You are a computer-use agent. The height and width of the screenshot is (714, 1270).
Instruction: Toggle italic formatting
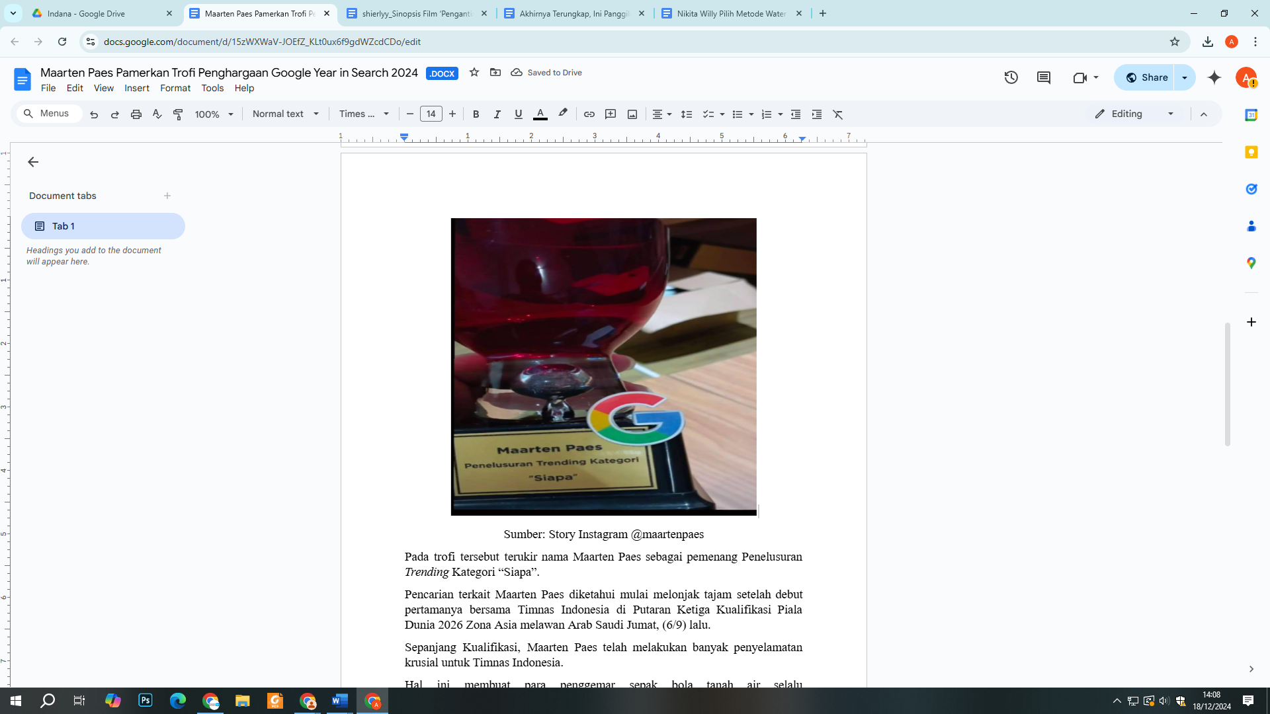click(497, 114)
